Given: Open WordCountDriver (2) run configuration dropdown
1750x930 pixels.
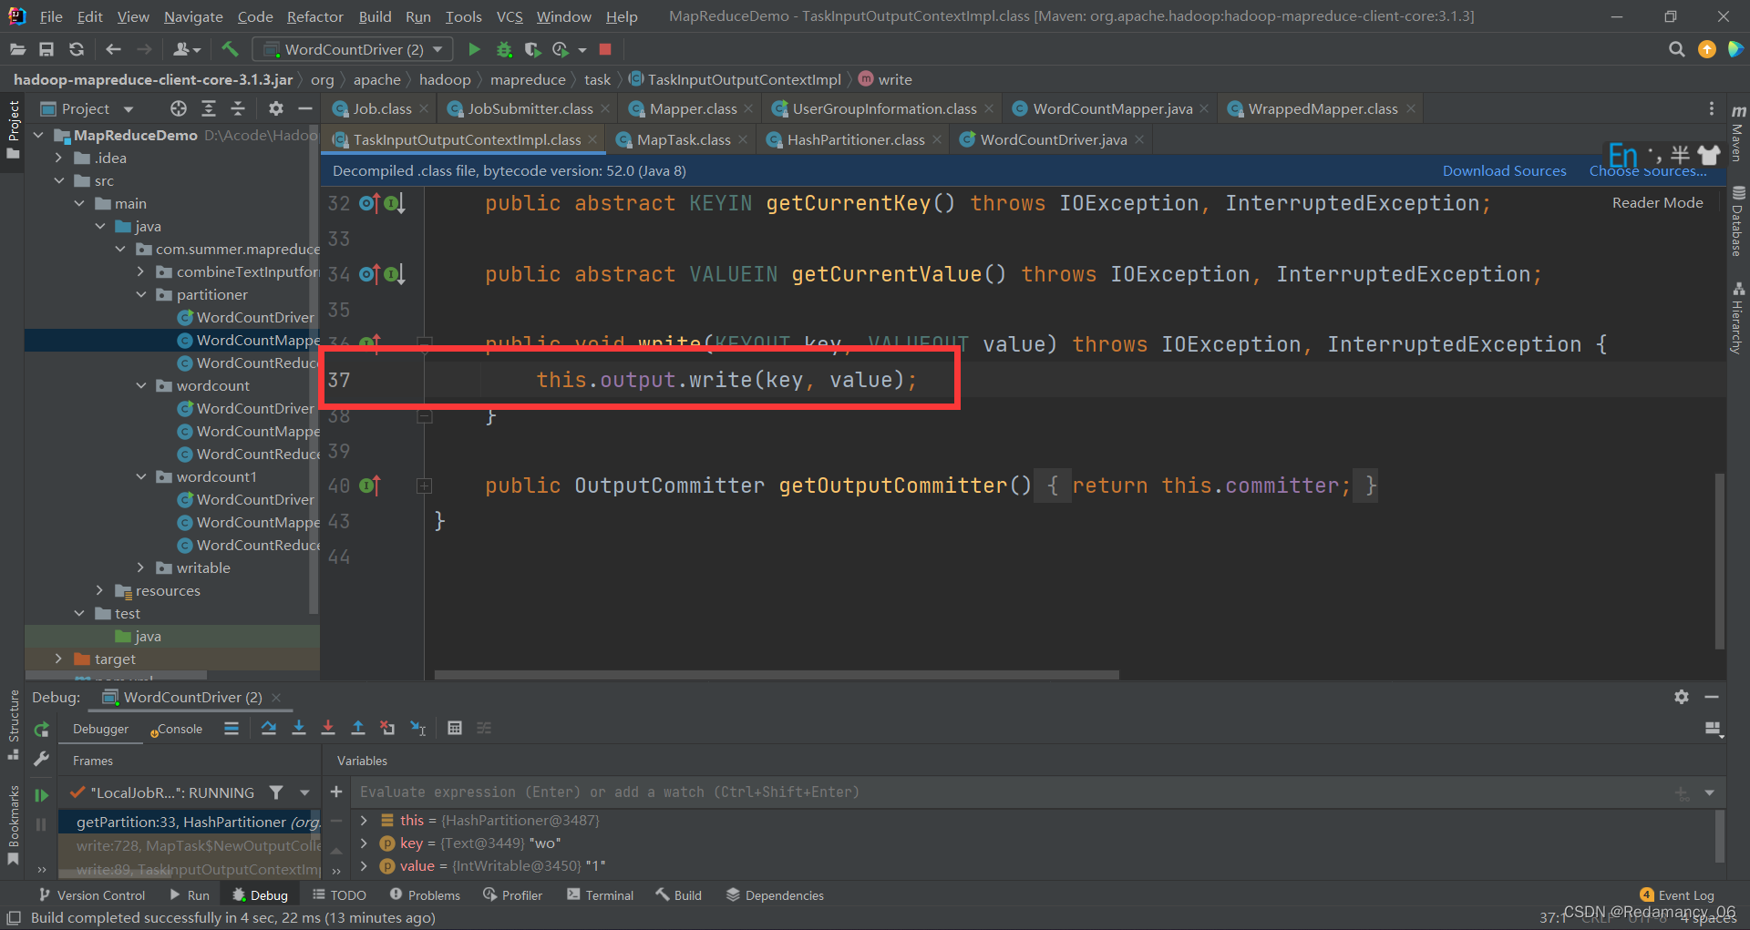Looking at the screenshot, I should [x=354, y=49].
